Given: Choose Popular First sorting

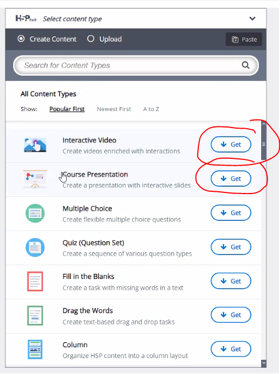Looking at the screenshot, I should pos(67,109).
